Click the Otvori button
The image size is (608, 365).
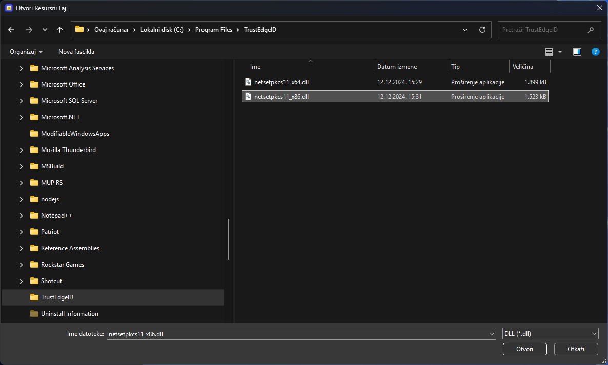[524, 349]
